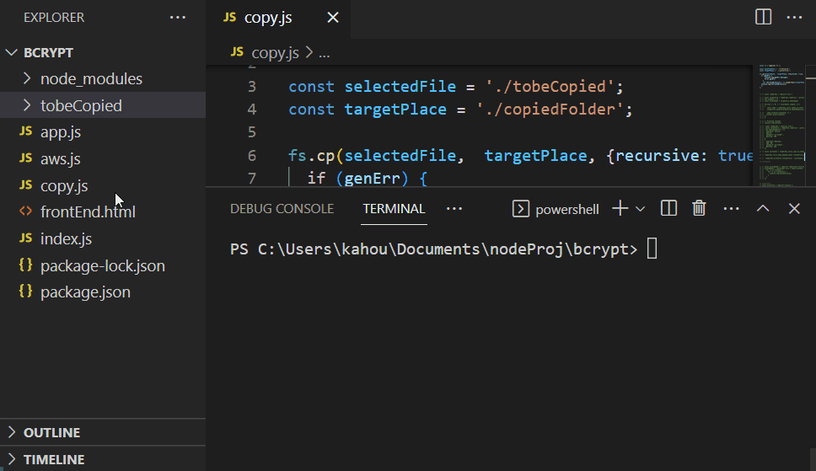This screenshot has width=816, height=471.
Task: Close the terminal panel
Action: pyautogui.click(x=794, y=209)
